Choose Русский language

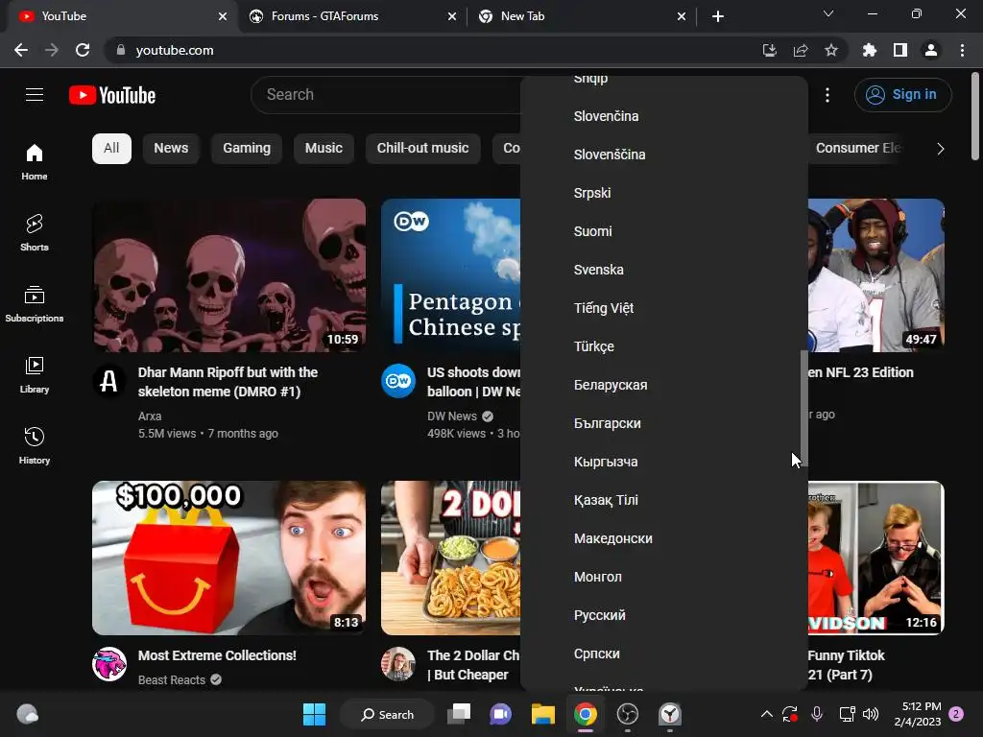[x=664, y=615]
